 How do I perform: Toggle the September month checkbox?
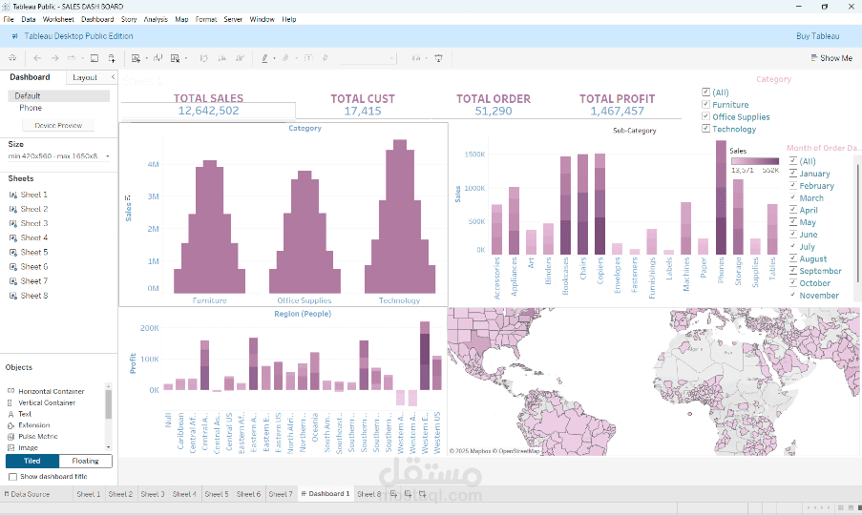[792, 271]
